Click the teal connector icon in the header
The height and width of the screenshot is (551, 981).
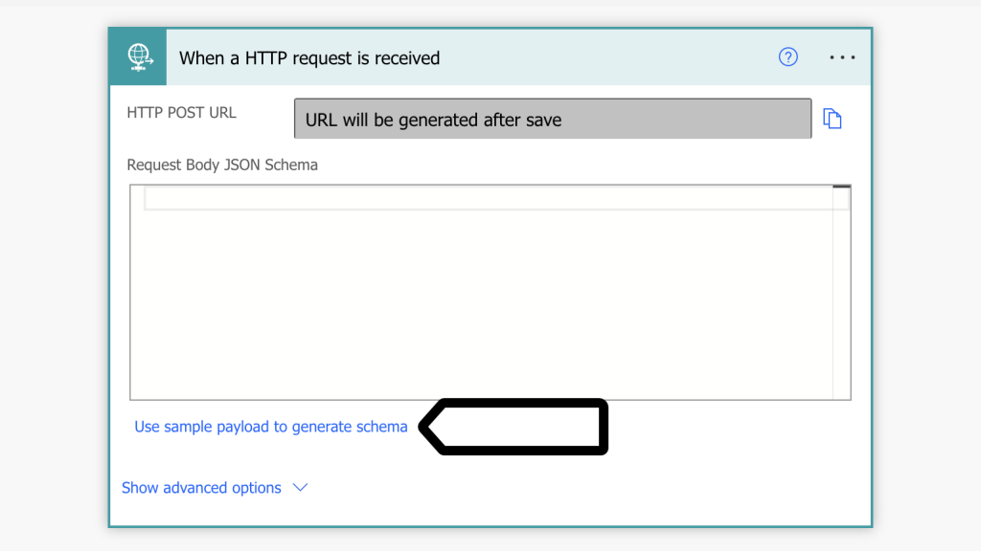click(x=139, y=56)
